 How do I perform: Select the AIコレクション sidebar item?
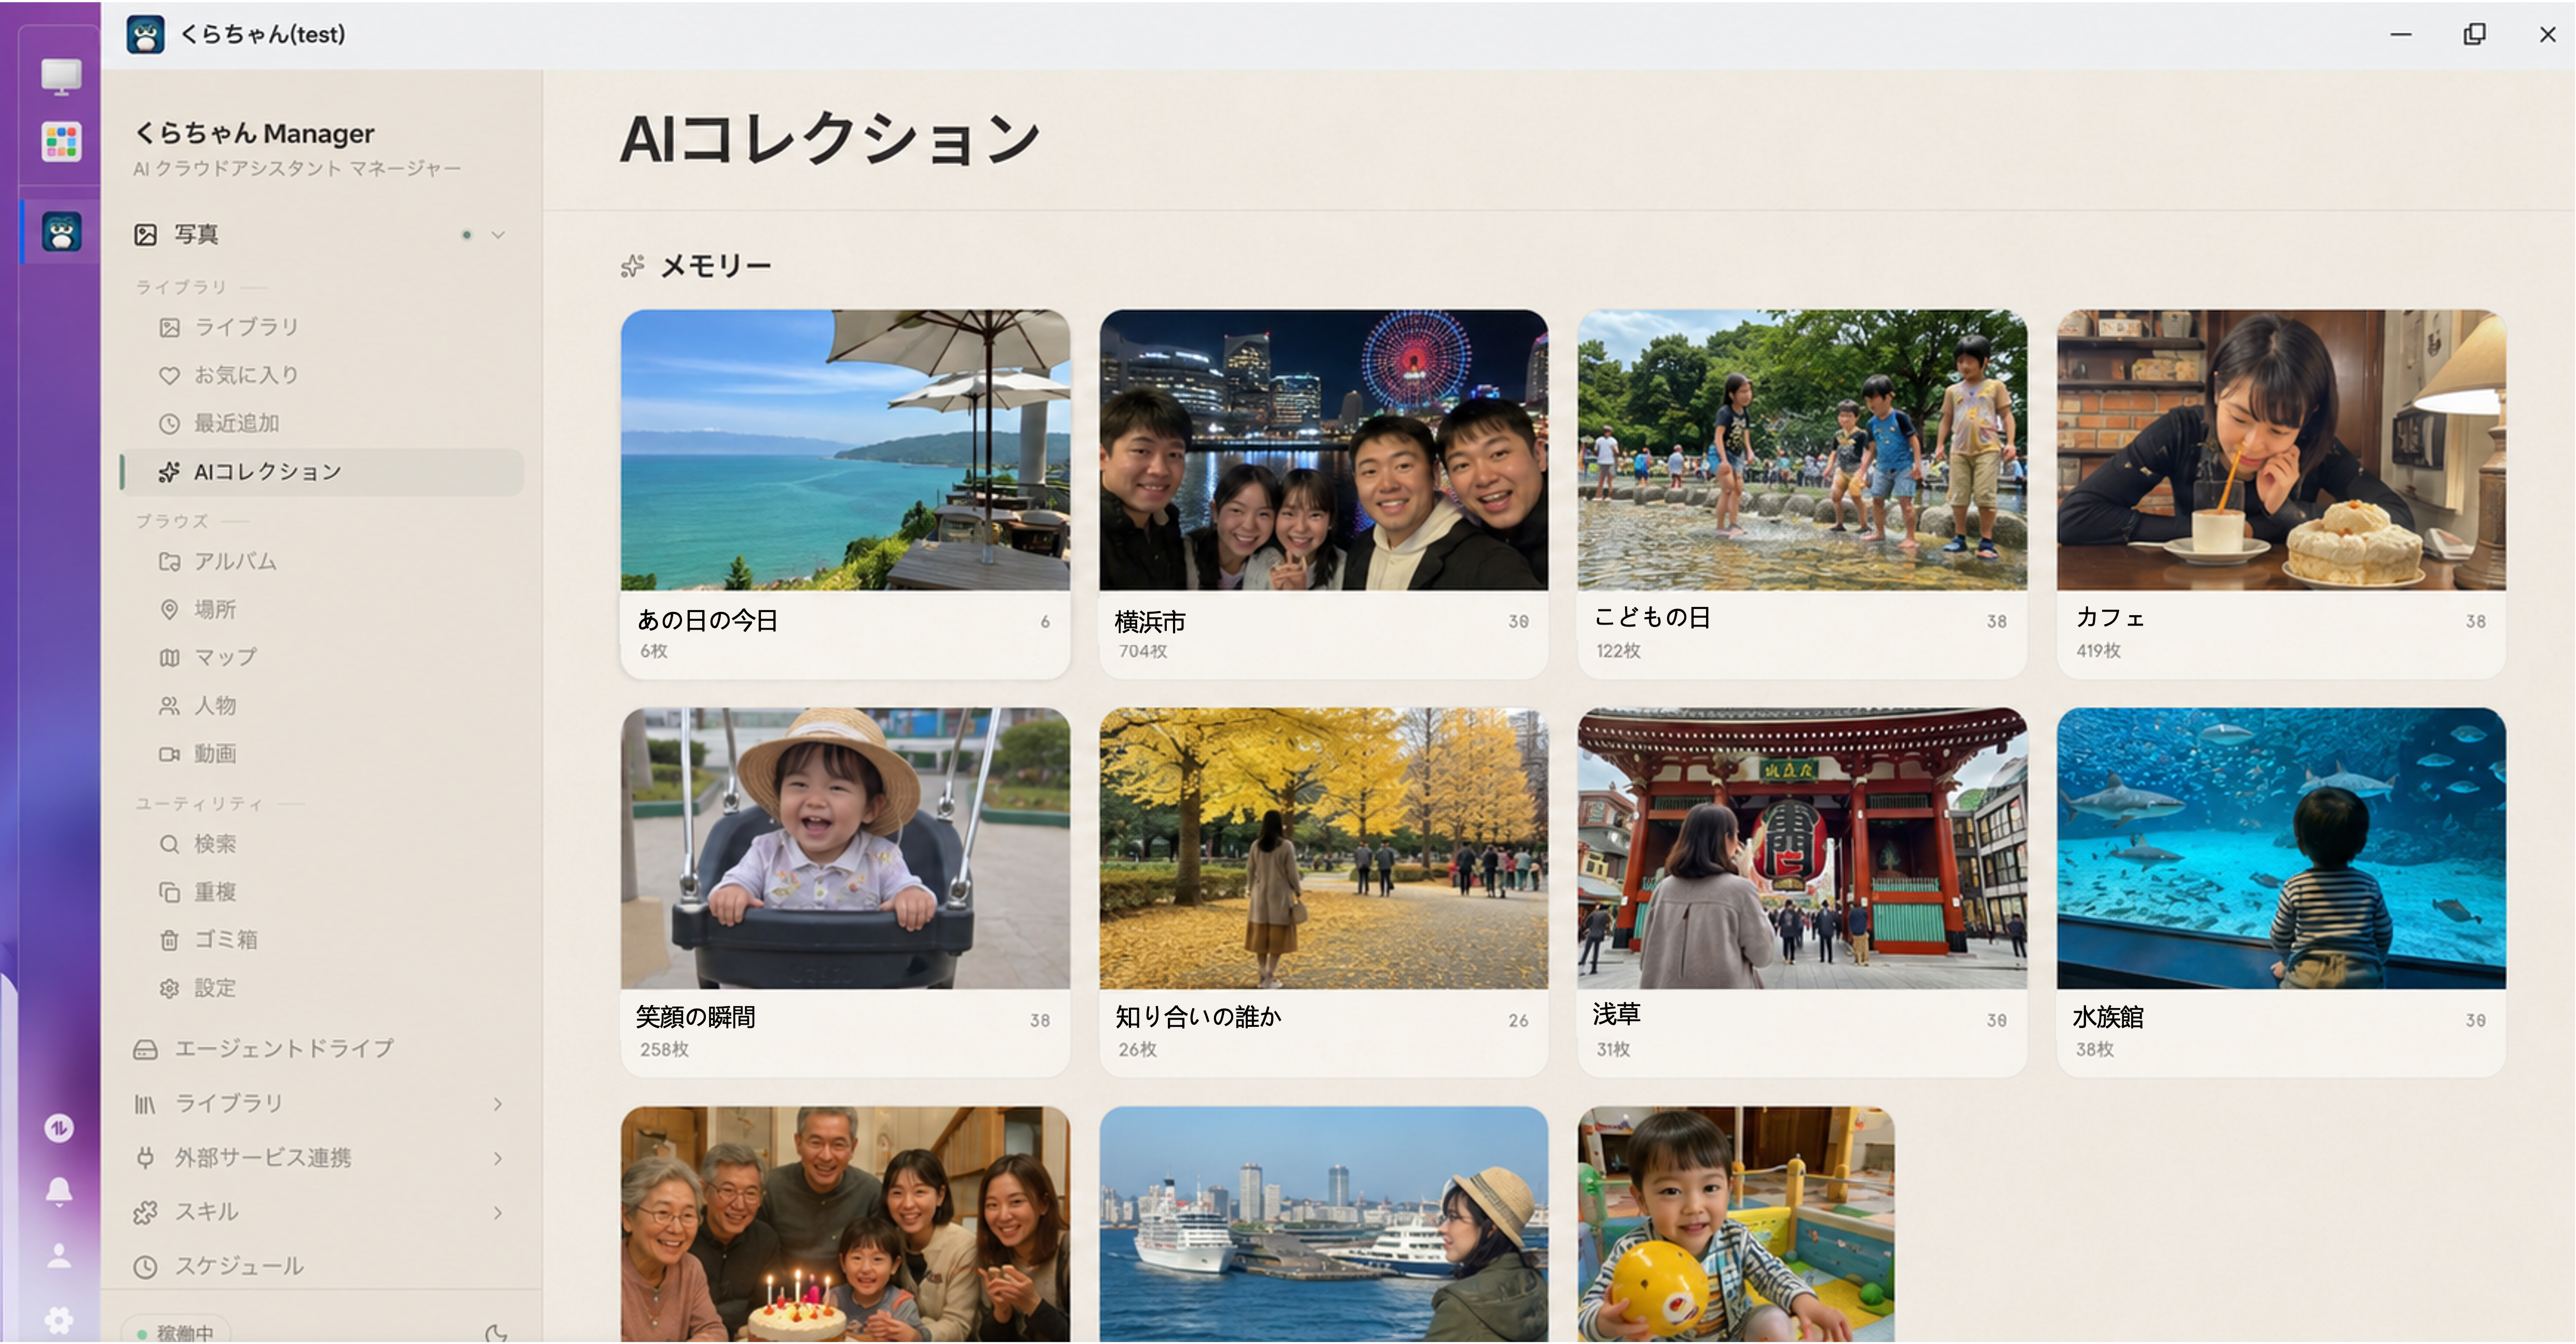click(x=322, y=471)
